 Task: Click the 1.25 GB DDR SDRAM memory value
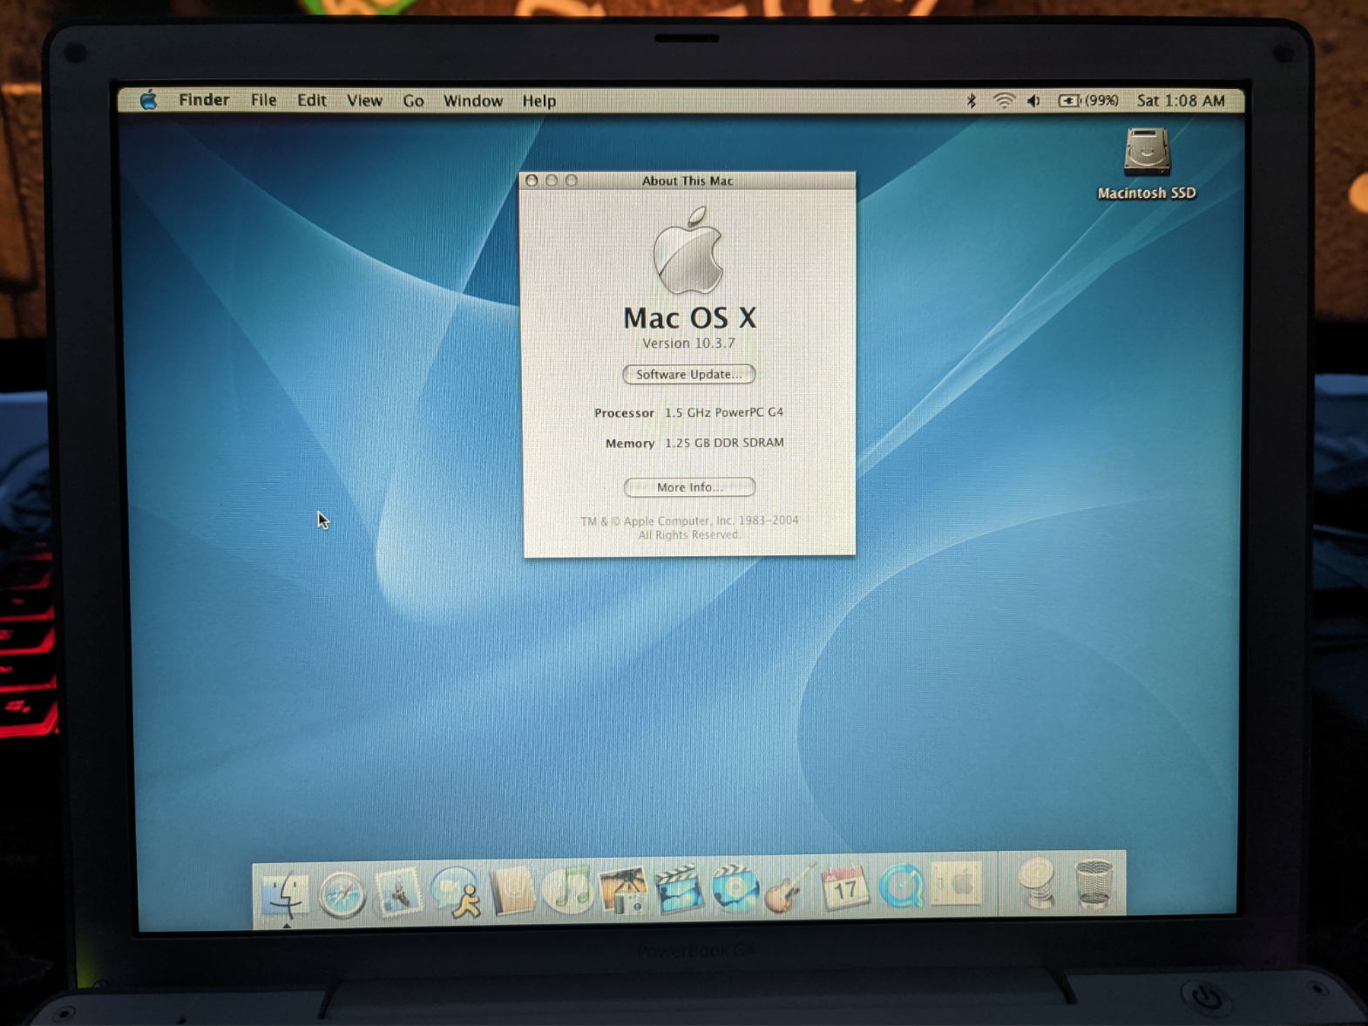(x=724, y=443)
